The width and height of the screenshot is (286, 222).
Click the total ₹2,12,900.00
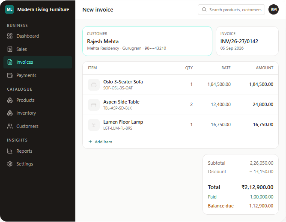(x=257, y=187)
